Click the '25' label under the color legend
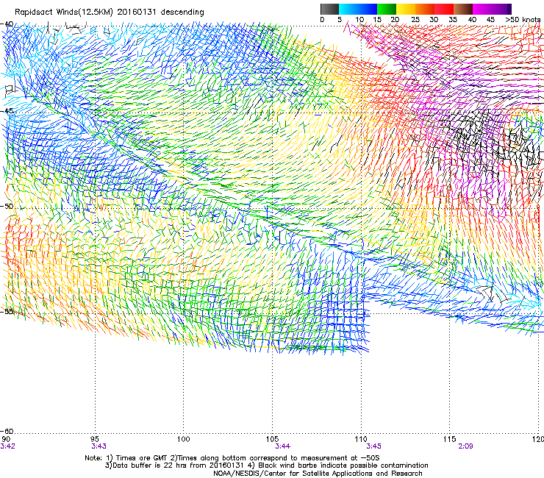This screenshot has height=478, width=544. [415, 19]
